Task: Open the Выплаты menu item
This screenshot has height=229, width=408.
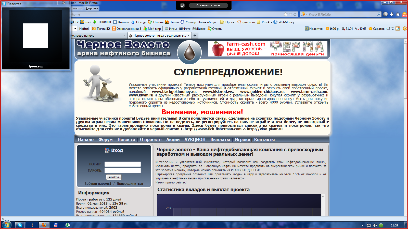Action: [220, 139]
